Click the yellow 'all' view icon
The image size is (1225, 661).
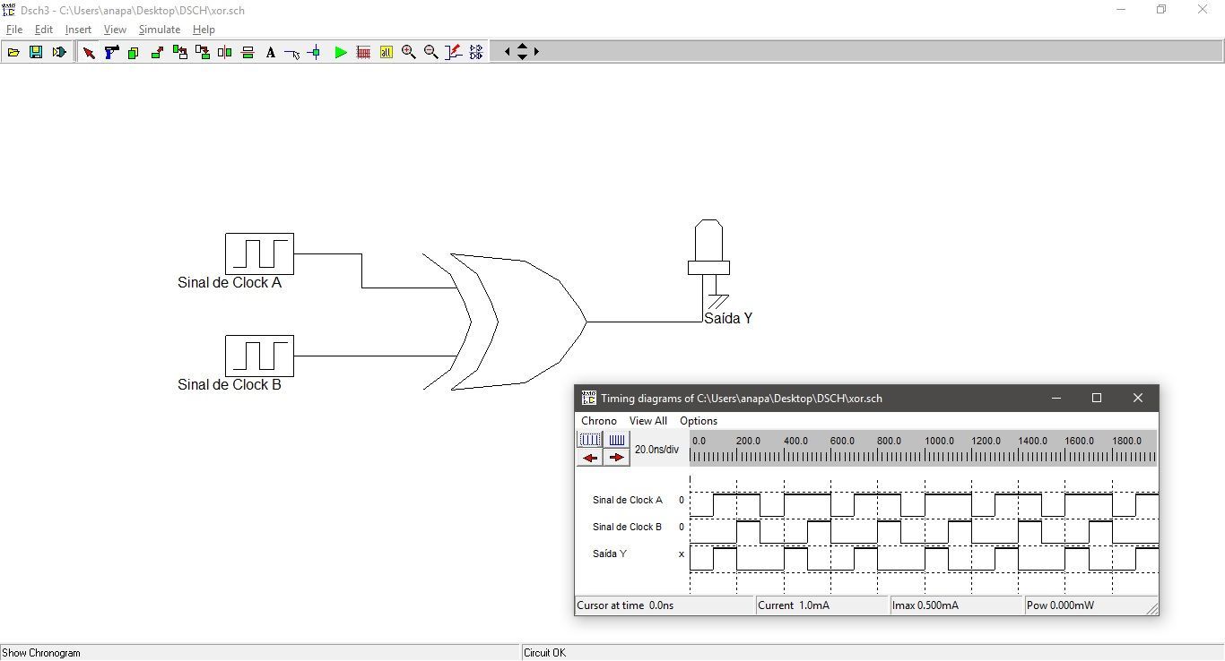(387, 52)
